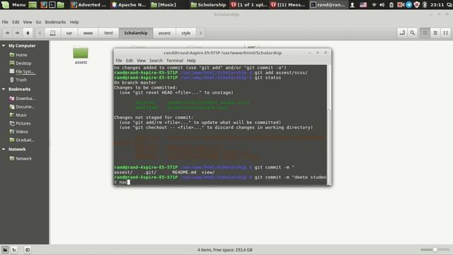Click the rand@ran... terminal taskbar entry

click(x=328, y=5)
